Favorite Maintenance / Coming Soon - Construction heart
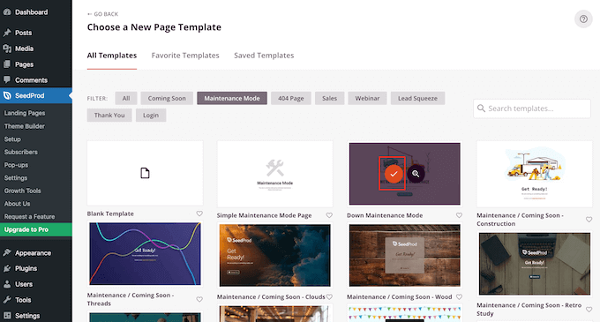This screenshot has width=600, height=322. click(x=589, y=220)
